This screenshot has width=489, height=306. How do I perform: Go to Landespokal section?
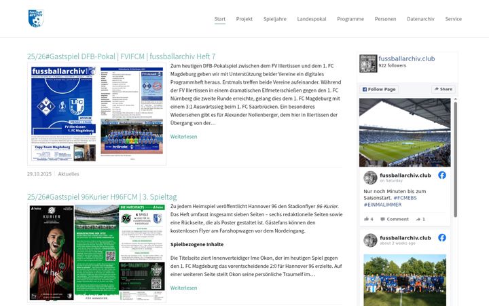pos(312,19)
